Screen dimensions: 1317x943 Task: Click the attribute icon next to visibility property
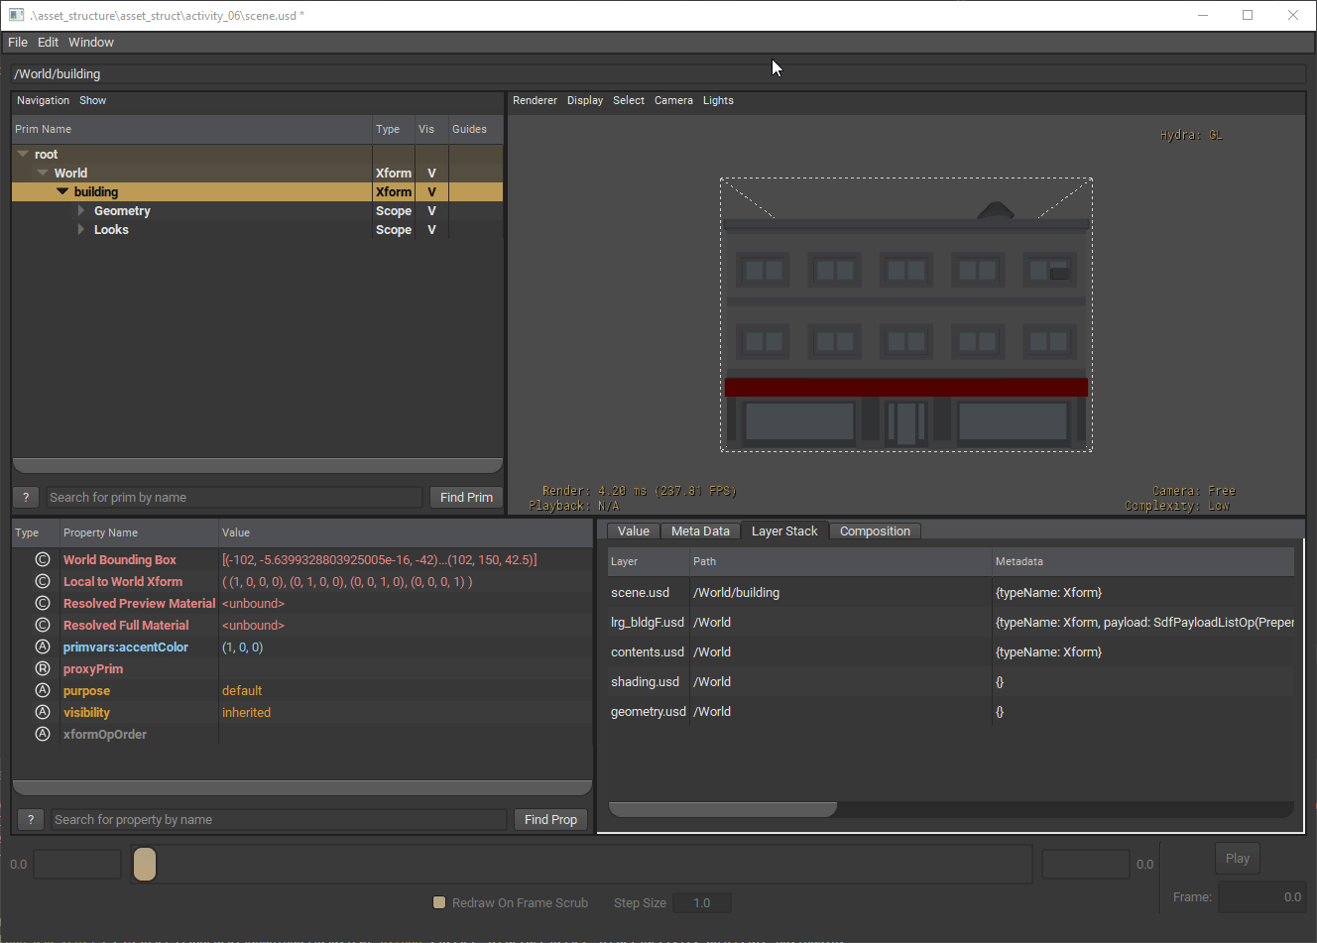point(43,712)
